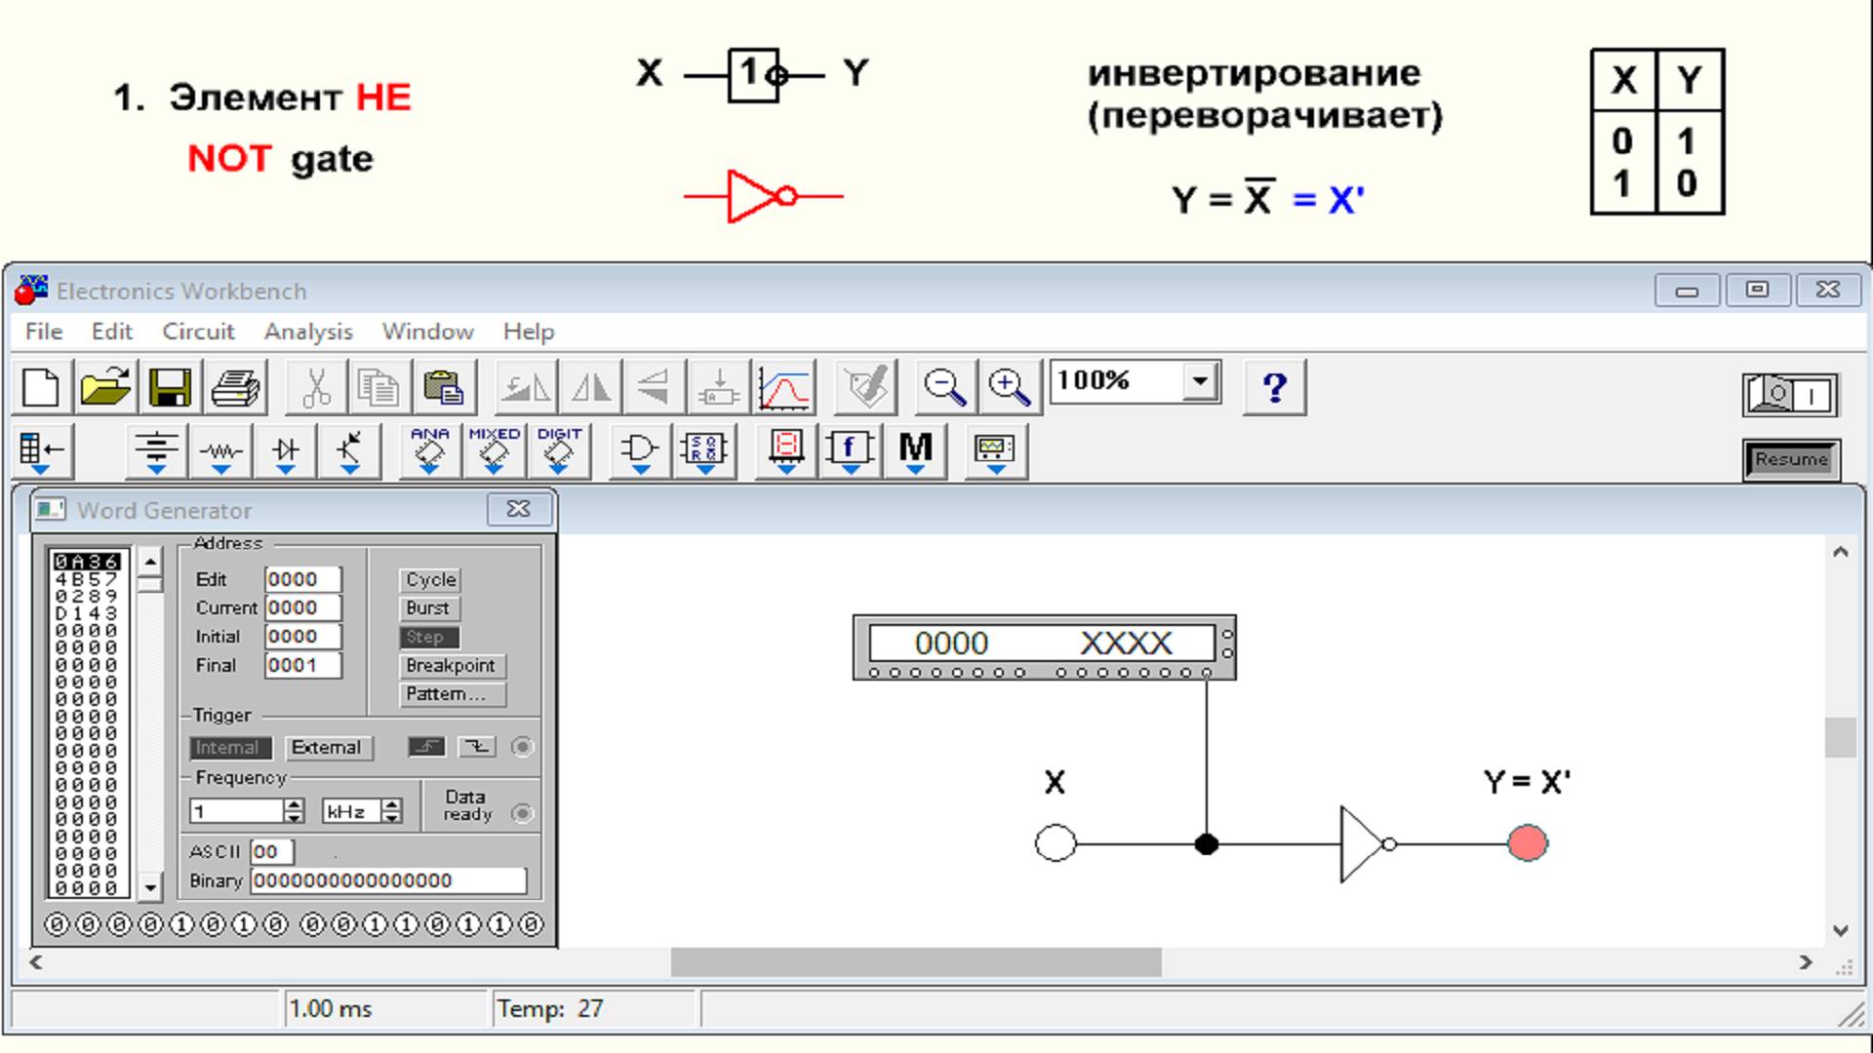Open the Analysis menu

(308, 331)
